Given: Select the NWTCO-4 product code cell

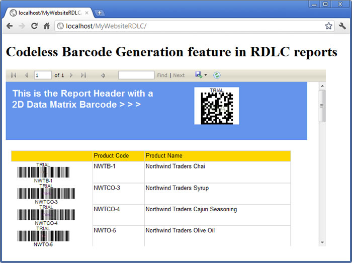Looking at the screenshot, I should [119, 215].
